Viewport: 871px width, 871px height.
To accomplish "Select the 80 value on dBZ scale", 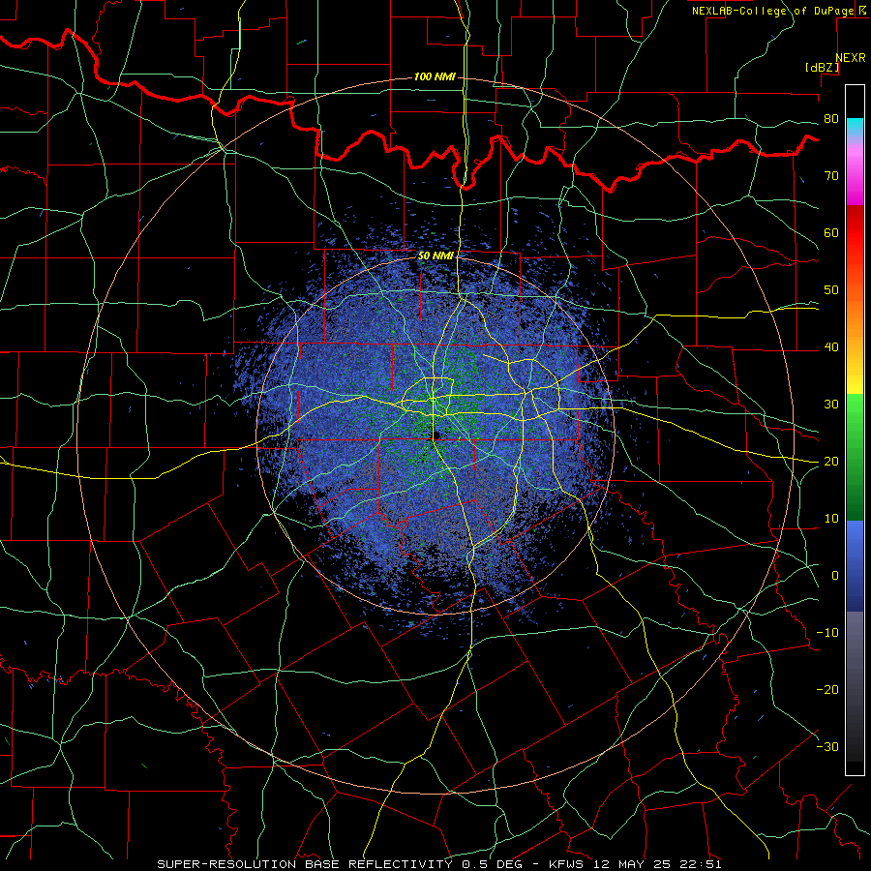I will (x=831, y=119).
